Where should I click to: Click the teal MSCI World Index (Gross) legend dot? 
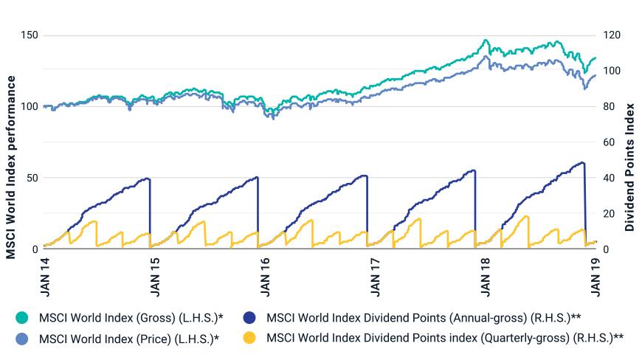(x=23, y=319)
